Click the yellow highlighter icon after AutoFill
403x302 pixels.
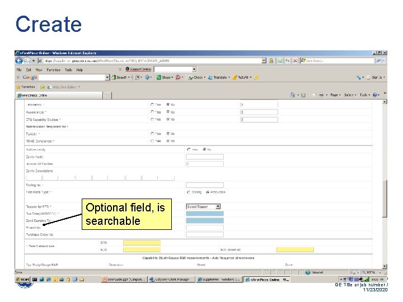256,77
